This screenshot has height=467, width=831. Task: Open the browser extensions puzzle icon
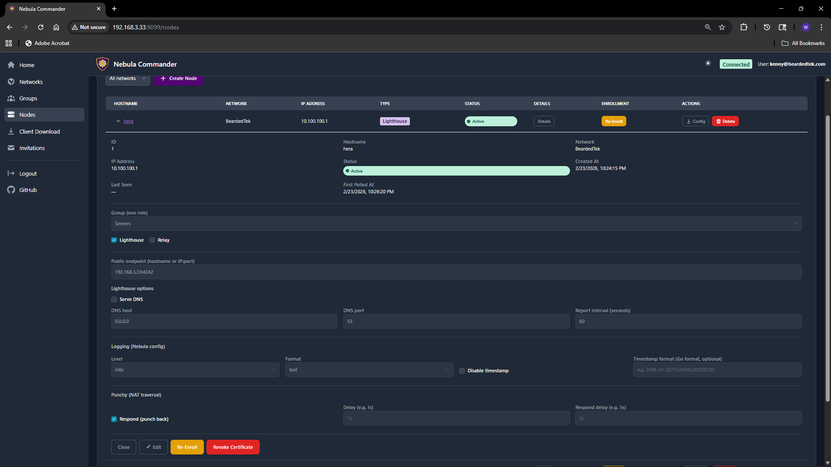(744, 27)
